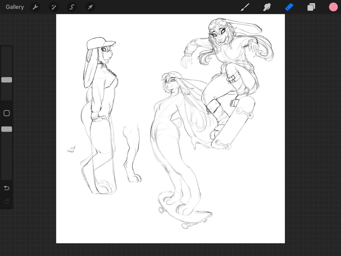Open the Layers panel
Screen dimensions: 341x256
(311, 7)
